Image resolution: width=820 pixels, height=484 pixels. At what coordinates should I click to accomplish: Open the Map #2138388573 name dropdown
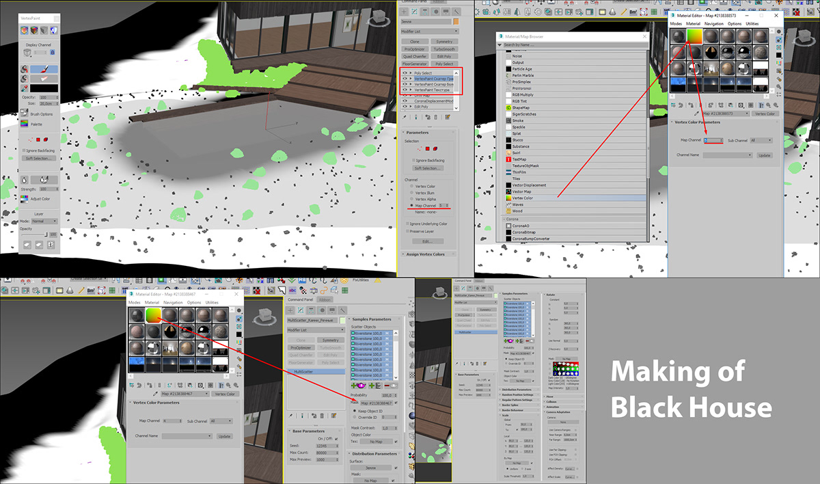coord(726,114)
